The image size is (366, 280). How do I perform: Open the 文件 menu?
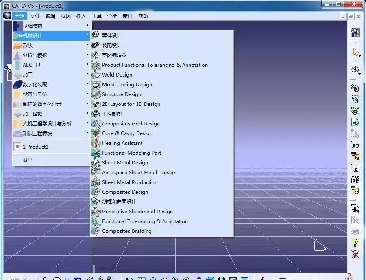pos(35,16)
